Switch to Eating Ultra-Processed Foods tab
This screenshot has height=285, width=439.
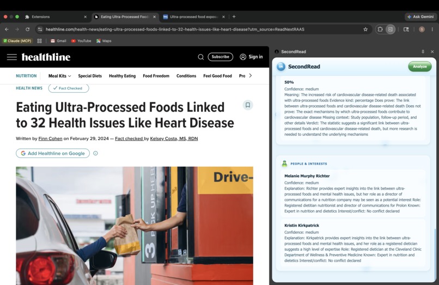coord(125,17)
